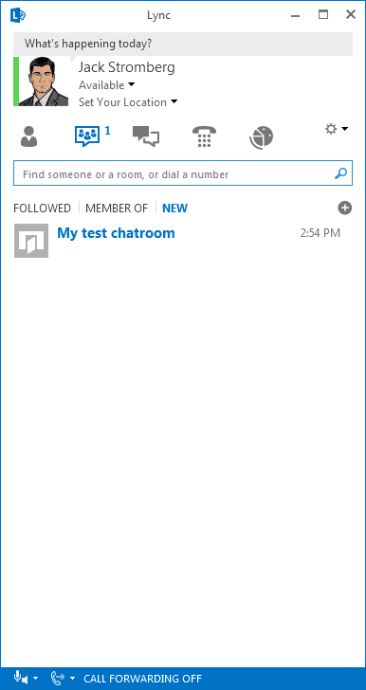This screenshot has height=690, width=366.
Task: Switch to the FOLLOWED tab
Action: pyautogui.click(x=42, y=209)
